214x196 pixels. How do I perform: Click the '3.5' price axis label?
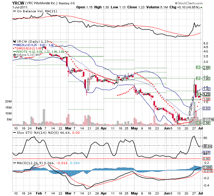tap(206, 56)
